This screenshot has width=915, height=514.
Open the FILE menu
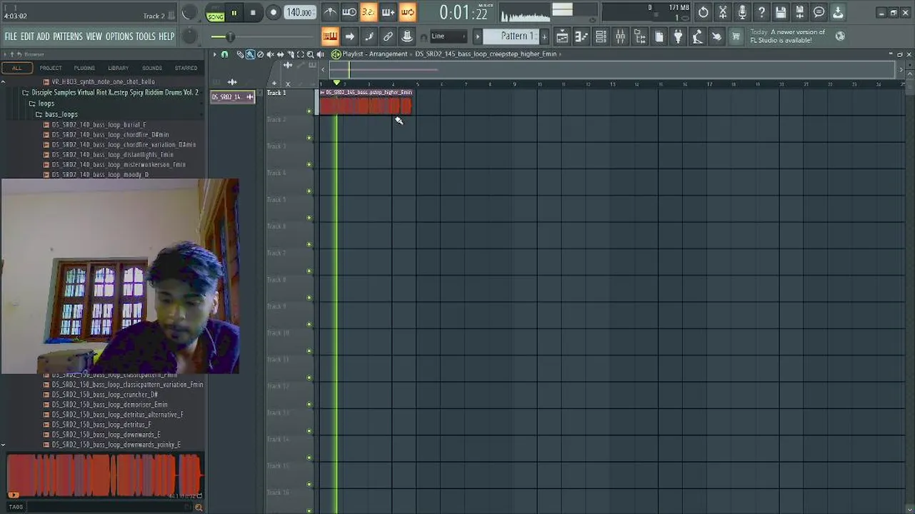pyautogui.click(x=11, y=36)
